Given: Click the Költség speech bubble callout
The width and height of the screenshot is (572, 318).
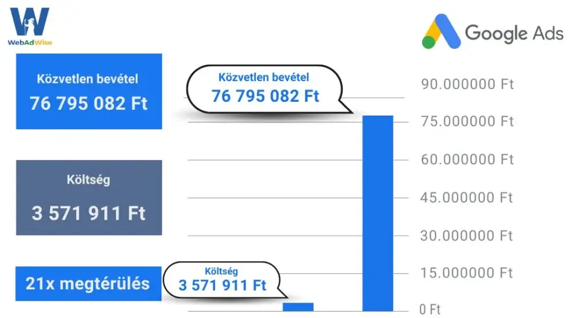Looking at the screenshot, I should click(222, 280).
